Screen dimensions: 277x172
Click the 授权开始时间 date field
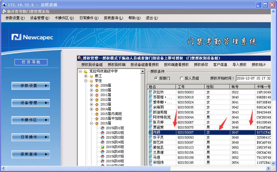pos(253,78)
